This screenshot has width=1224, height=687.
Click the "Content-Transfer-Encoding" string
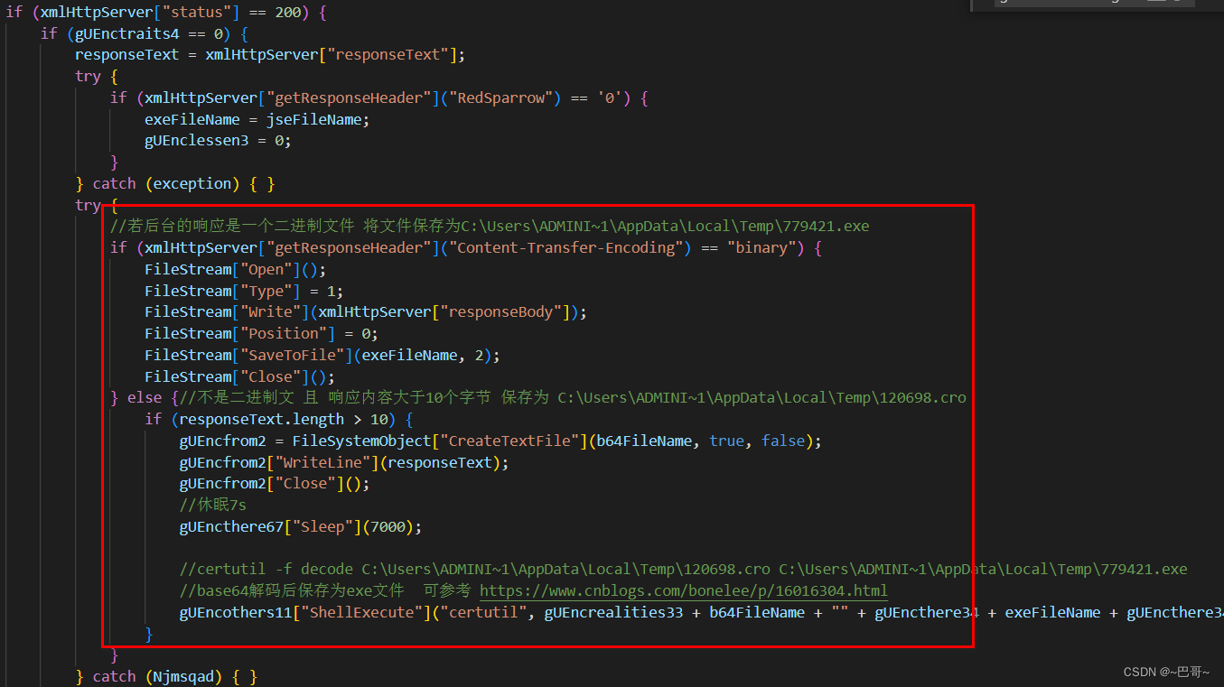click(x=567, y=247)
